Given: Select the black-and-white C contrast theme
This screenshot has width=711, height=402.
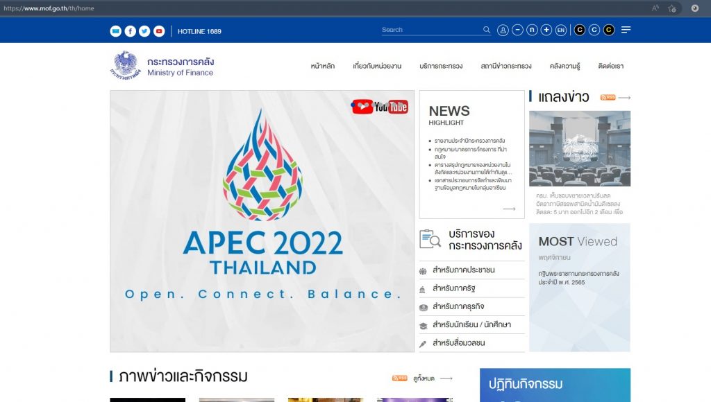Looking at the screenshot, I should pyautogui.click(x=580, y=30).
